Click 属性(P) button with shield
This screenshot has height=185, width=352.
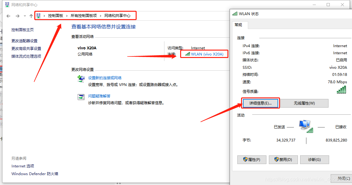tap(252, 160)
